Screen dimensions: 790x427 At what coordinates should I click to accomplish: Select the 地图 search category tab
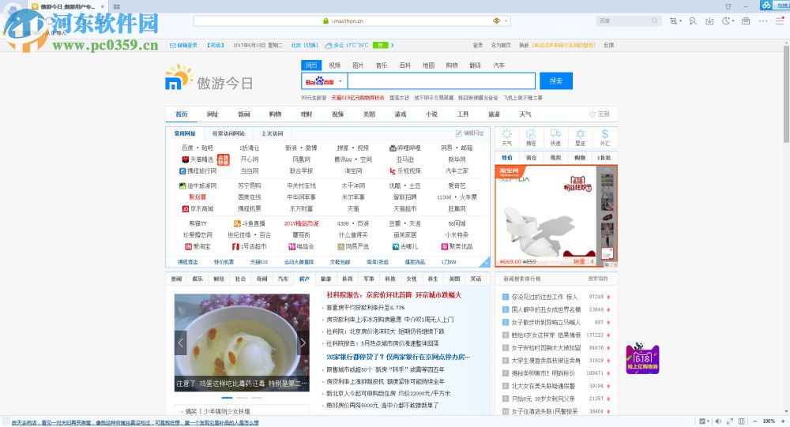(x=428, y=66)
